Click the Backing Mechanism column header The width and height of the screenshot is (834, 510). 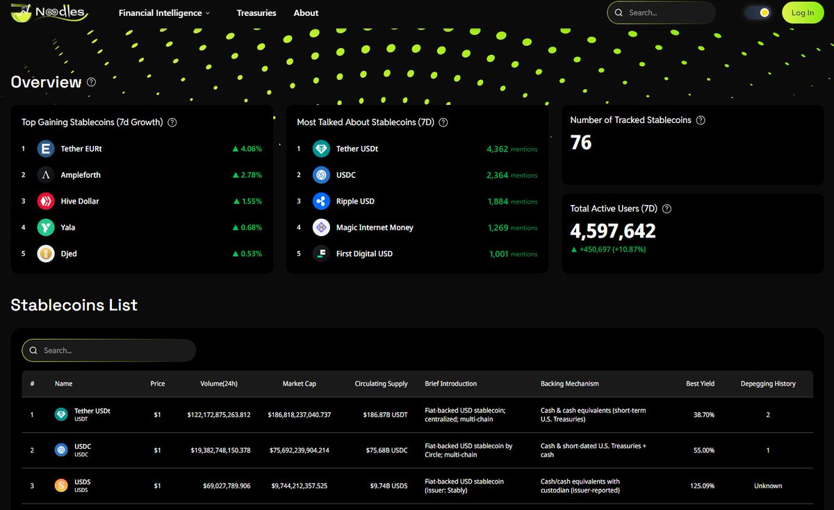[x=570, y=384]
